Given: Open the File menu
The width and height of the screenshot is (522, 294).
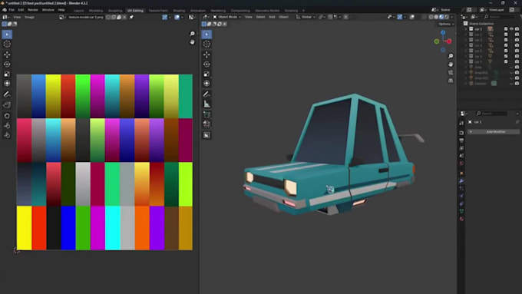Looking at the screenshot, I should coord(12,10).
